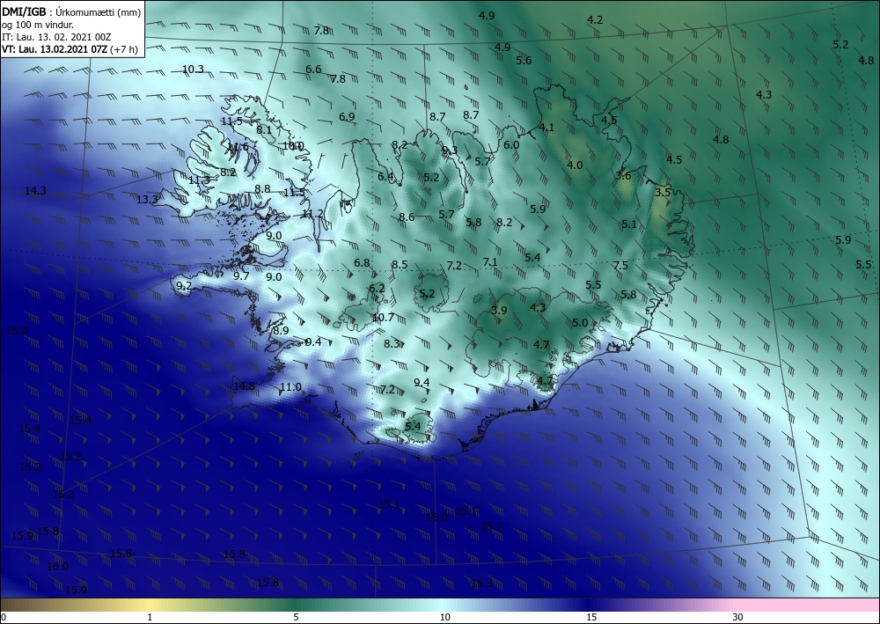The height and width of the screenshot is (624, 880).
Task: Click the map value '10.3'
Action: (193, 70)
